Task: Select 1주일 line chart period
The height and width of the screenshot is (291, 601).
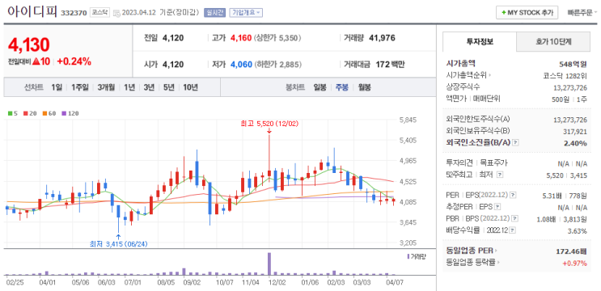Action: (80, 87)
